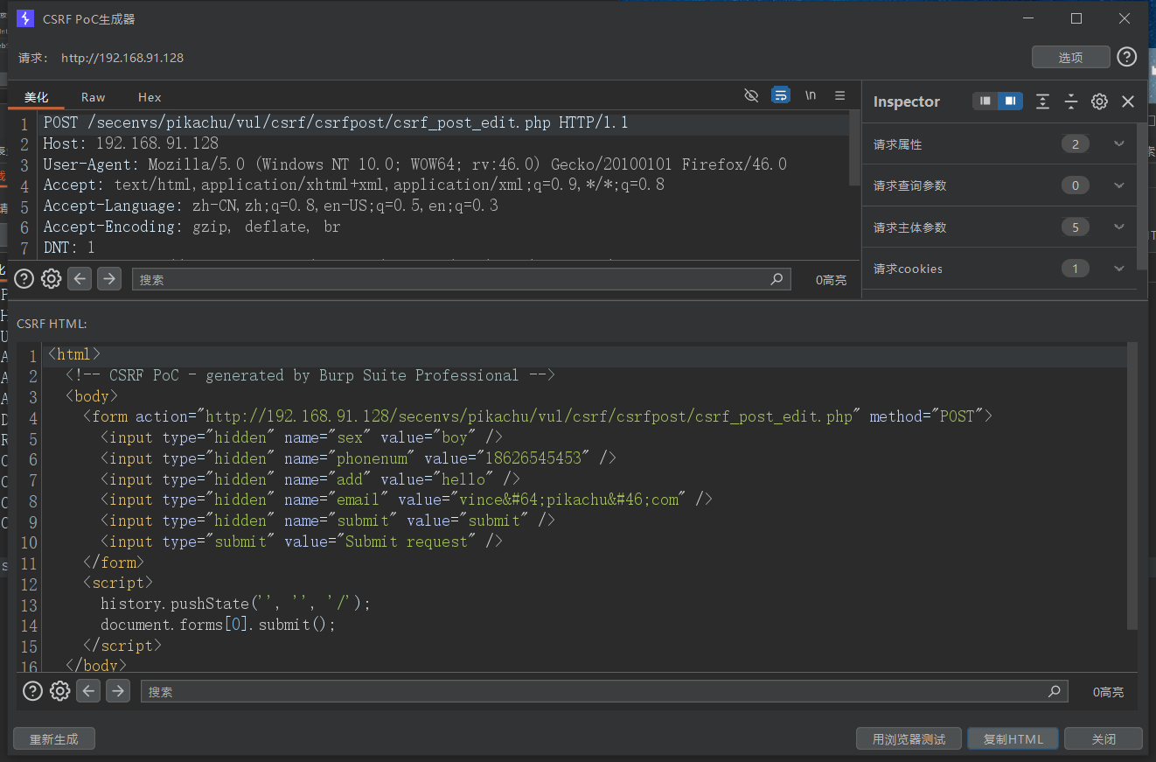Go to previous match in request search
1156x762 pixels.
click(80, 279)
